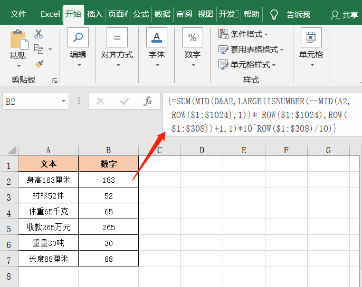Select cell A2 containing 身高183厘米
Screen dimensions: 362x287
[x=49, y=180]
